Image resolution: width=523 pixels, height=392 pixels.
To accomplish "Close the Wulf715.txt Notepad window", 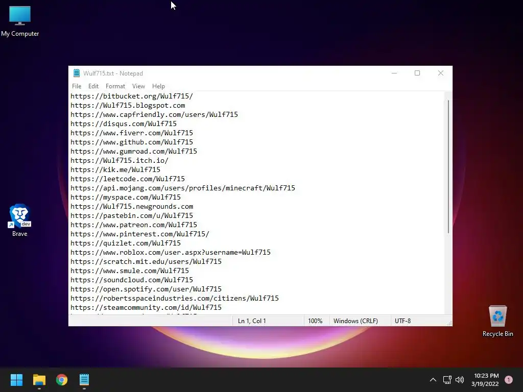I will tap(441, 73).
